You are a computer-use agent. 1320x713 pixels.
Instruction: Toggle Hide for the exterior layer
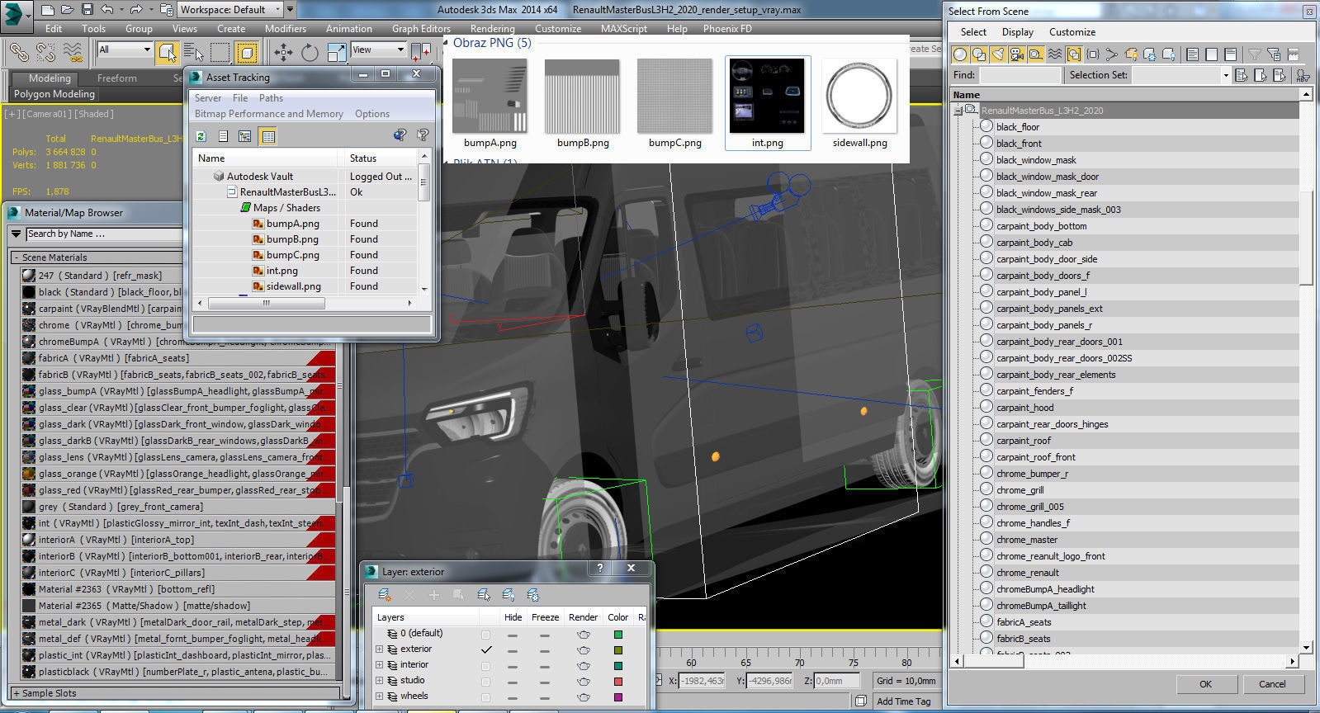(513, 650)
